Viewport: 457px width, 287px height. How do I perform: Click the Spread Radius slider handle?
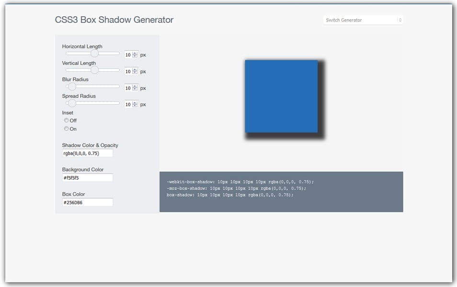pyautogui.click(x=72, y=103)
